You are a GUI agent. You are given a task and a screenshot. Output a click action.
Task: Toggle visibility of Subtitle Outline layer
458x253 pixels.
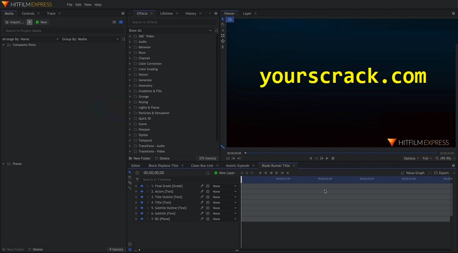[x=142, y=208]
